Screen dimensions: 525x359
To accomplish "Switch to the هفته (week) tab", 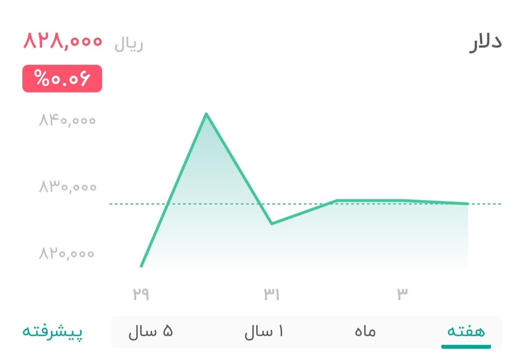I will point(465,332).
